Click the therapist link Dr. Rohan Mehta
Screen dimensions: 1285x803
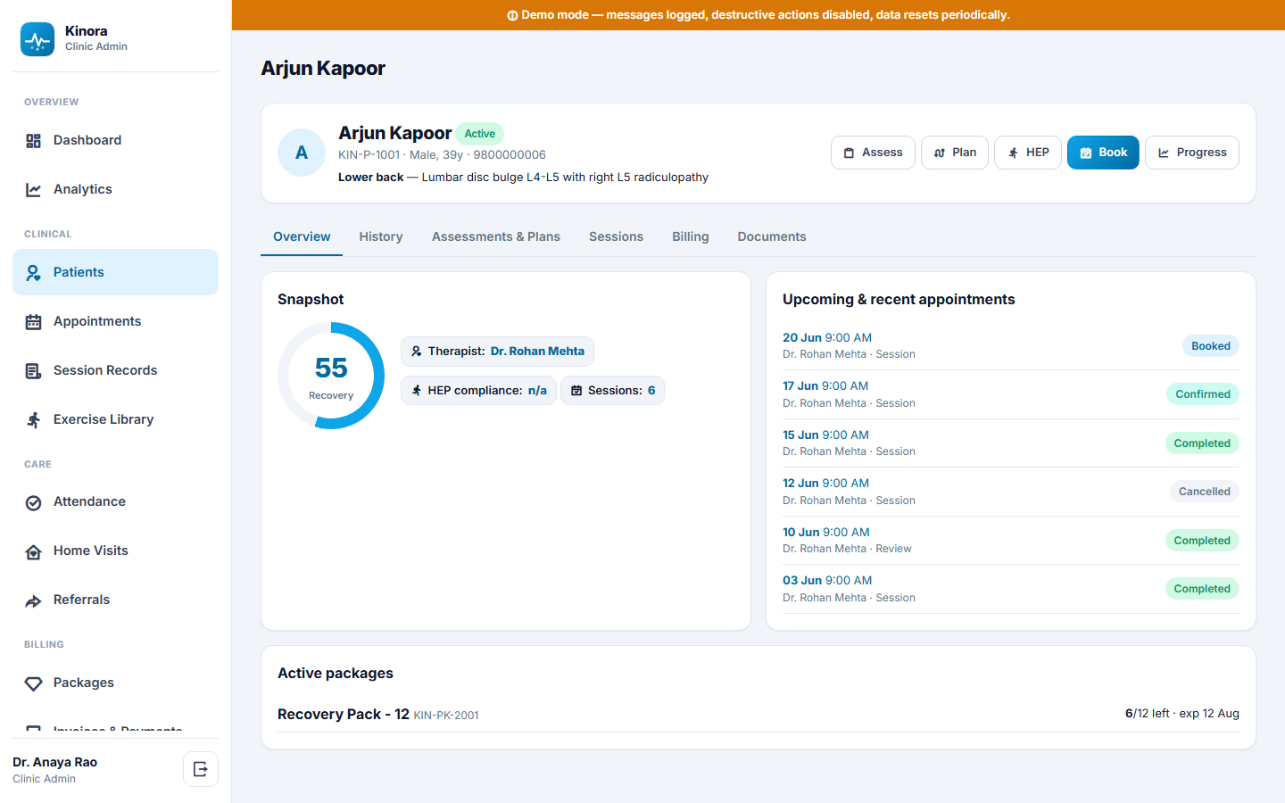coord(537,352)
